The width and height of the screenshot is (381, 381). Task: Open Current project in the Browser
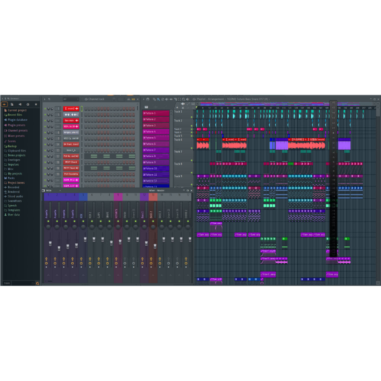(x=16, y=110)
